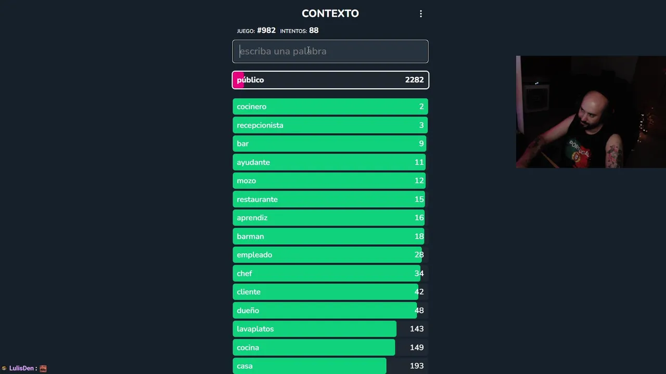This screenshot has width=666, height=374.
Task: Click the word input field
Action: coord(330,51)
